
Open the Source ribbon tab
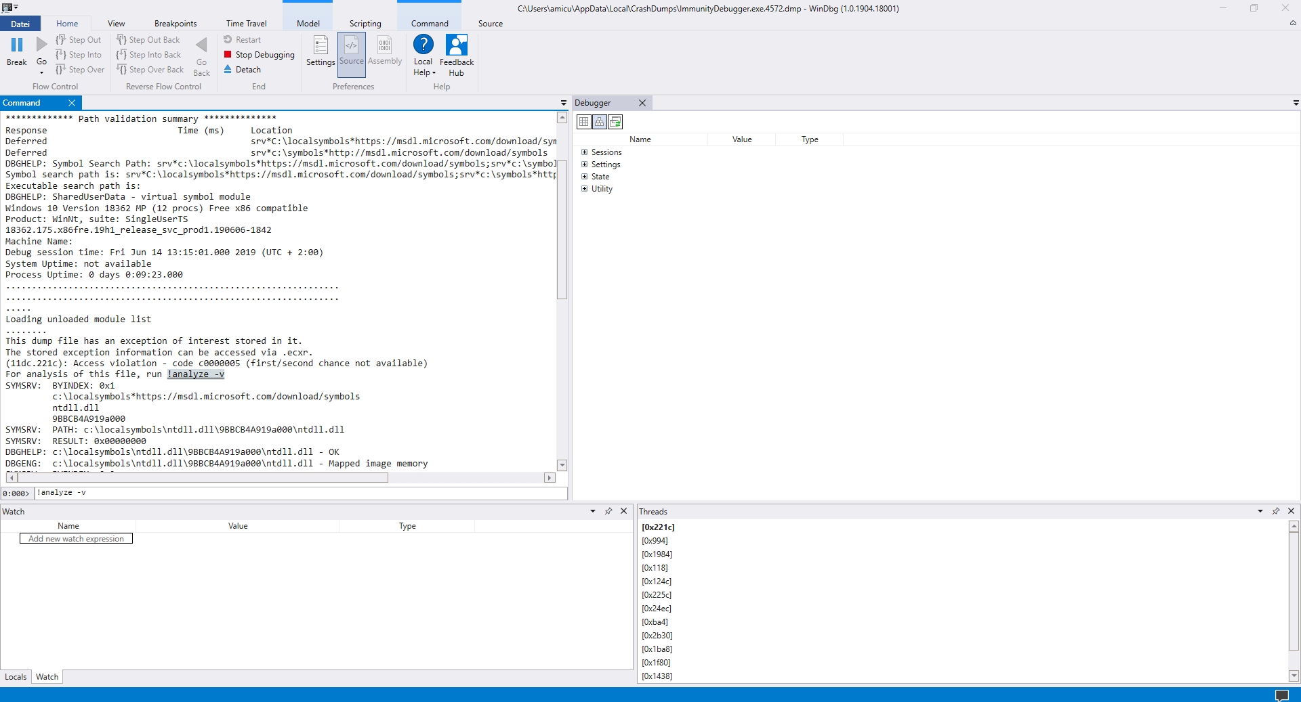pos(491,24)
